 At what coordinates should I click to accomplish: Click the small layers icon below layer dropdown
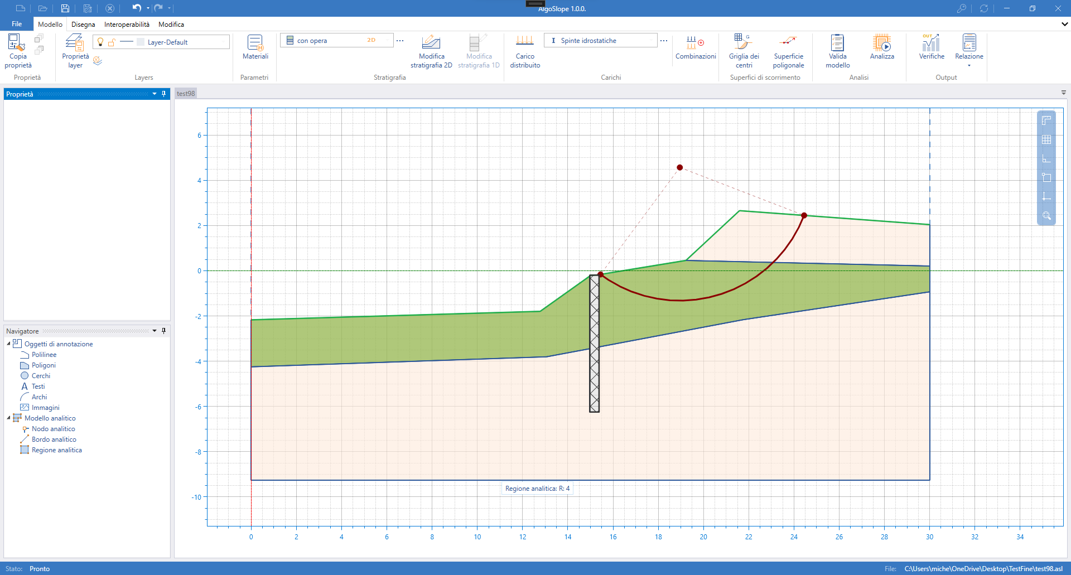click(x=98, y=61)
